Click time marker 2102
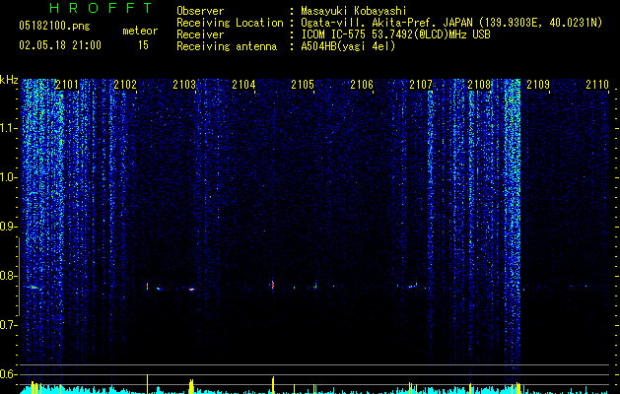The width and height of the screenshot is (620, 394). 125,84
